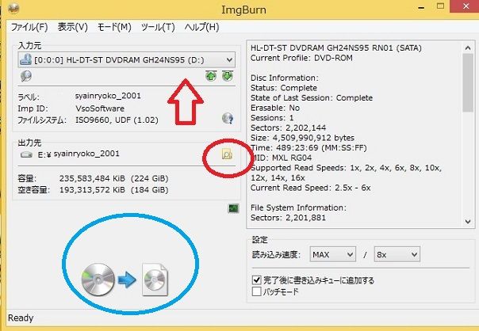Click the Current Read Speed: 2.5x - 6x line

(x=311, y=188)
